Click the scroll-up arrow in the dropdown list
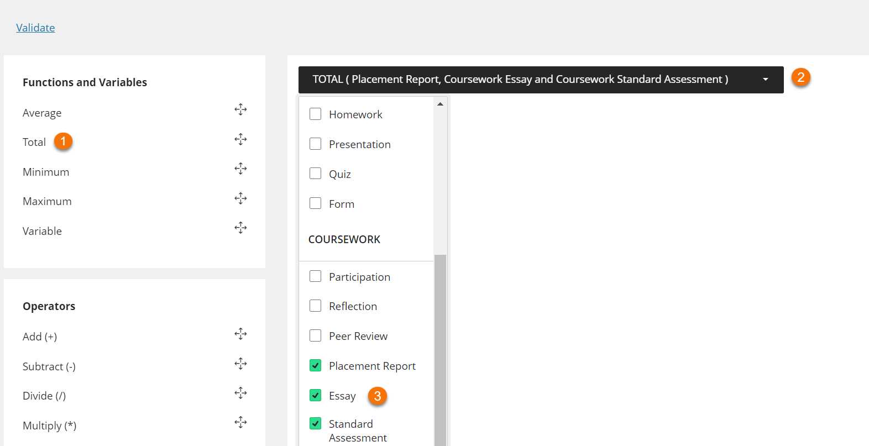Screen dimensions: 869x446 coord(440,104)
